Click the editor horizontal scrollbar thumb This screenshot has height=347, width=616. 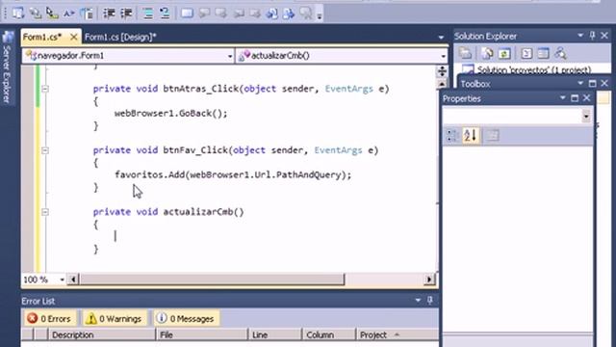click(212, 280)
